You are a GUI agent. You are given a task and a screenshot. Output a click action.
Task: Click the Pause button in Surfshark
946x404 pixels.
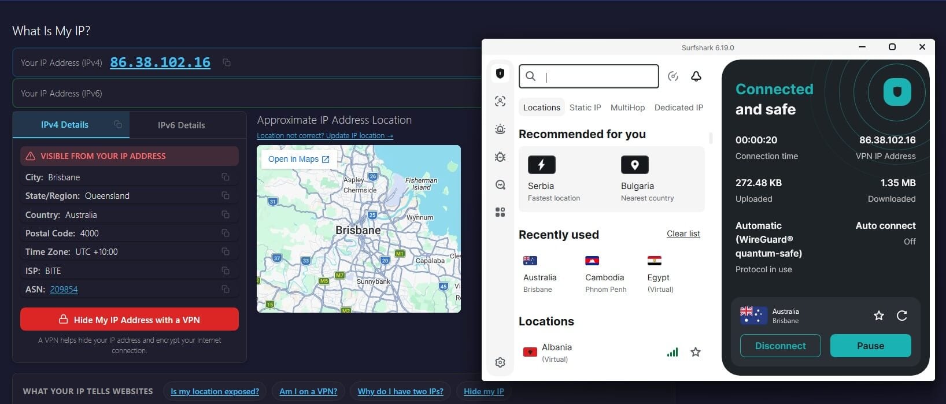tap(871, 346)
